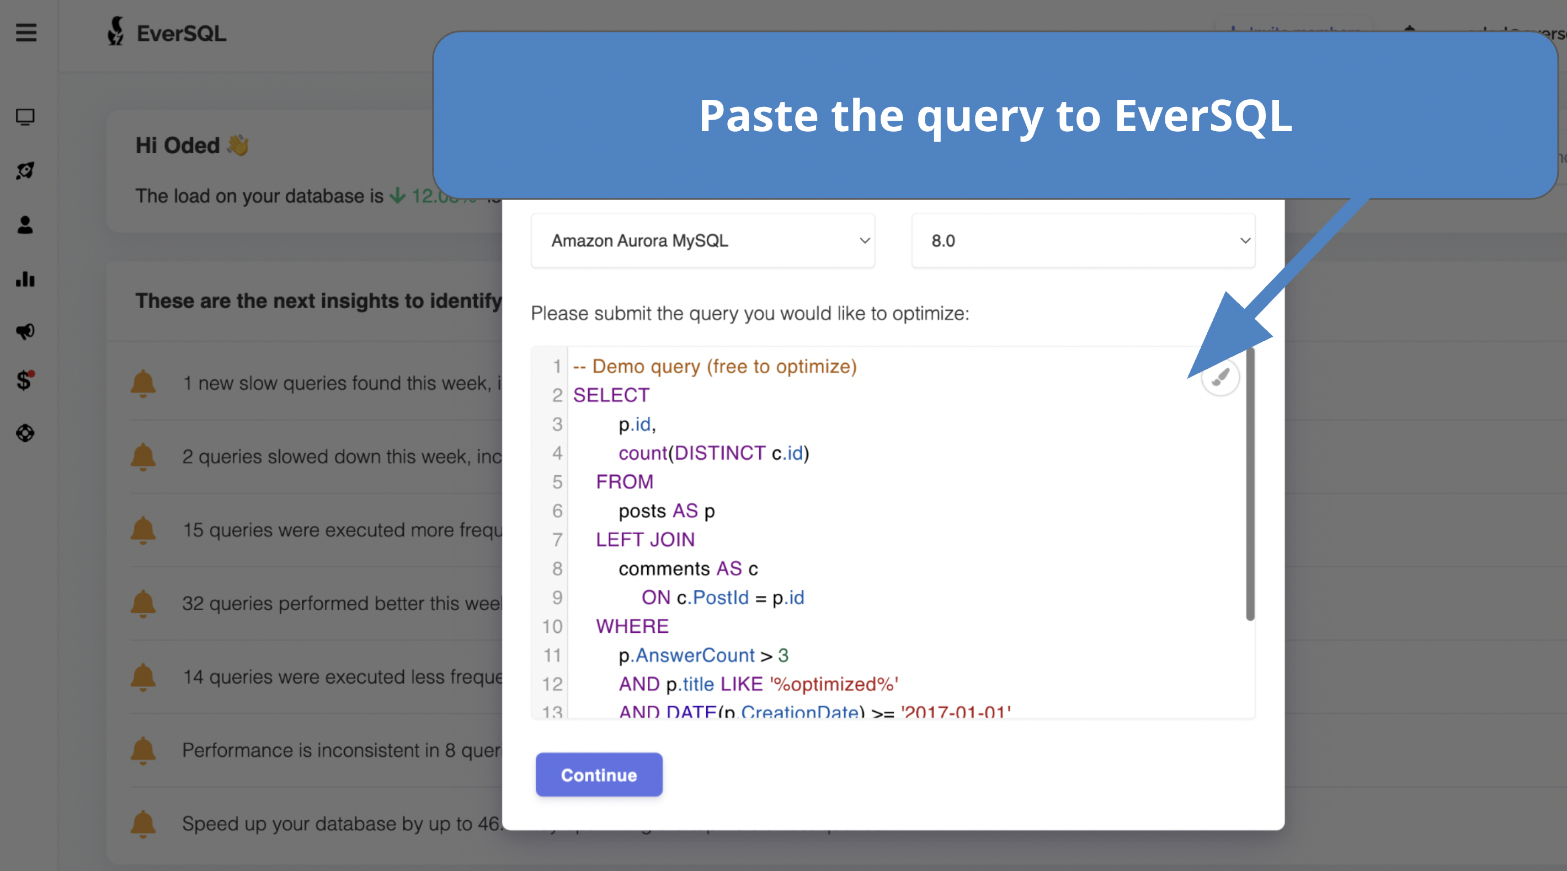The height and width of the screenshot is (871, 1567).
Task: Open the monitor dashboard sidebar icon
Action: pos(25,117)
